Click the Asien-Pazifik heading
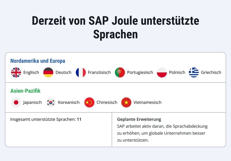 (x=25, y=91)
